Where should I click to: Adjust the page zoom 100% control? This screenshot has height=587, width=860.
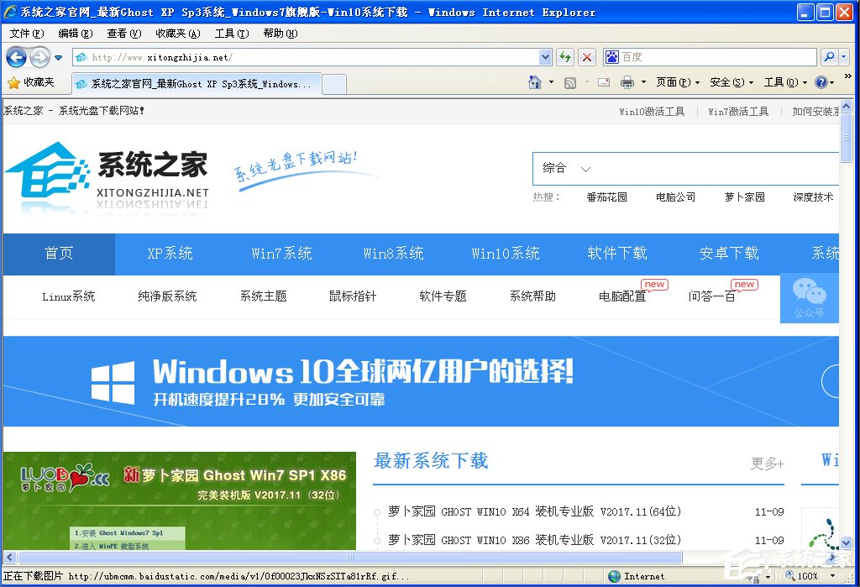click(808, 576)
